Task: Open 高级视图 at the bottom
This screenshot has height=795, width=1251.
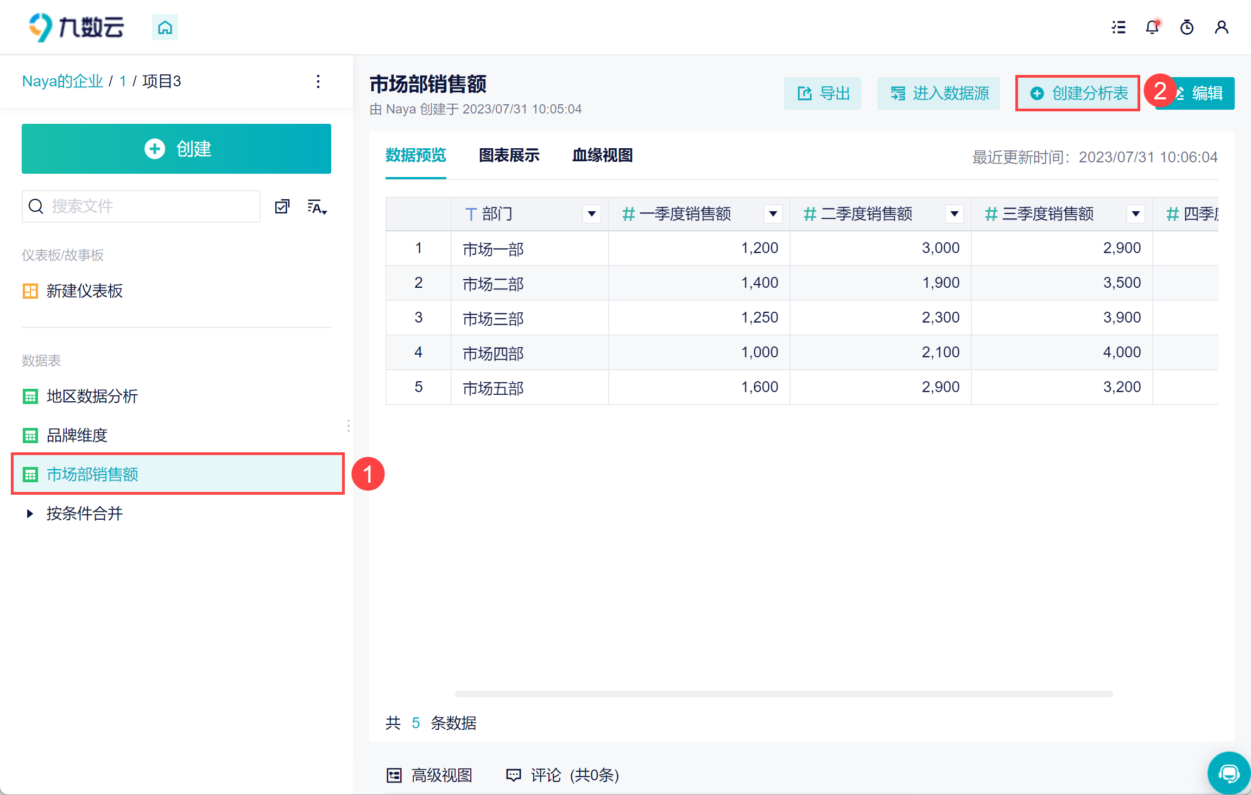Action: (x=429, y=775)
